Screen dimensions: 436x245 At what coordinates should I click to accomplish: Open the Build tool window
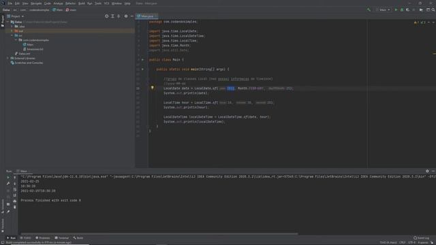click(x=78, y=238)
